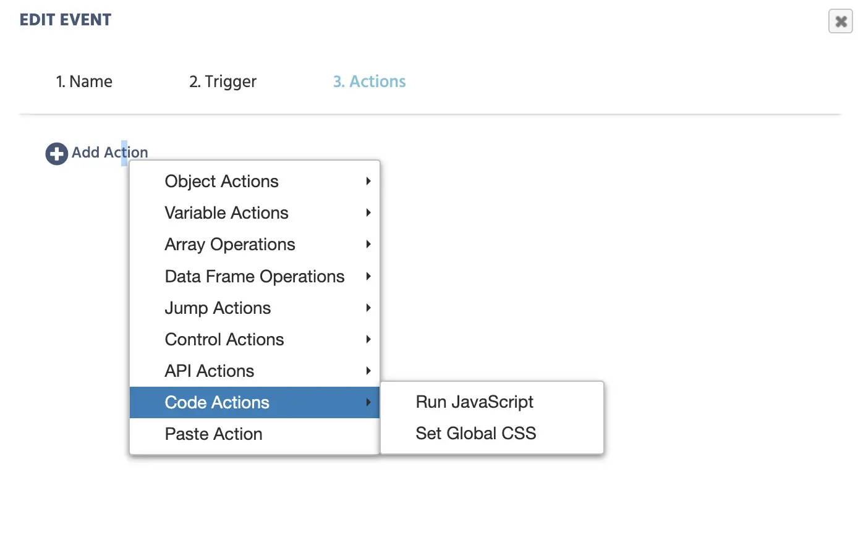This screenshot has width=858, height=556.
Task: Choose Run JavaScript from the submenu
Action: click(x=474, y=402)
